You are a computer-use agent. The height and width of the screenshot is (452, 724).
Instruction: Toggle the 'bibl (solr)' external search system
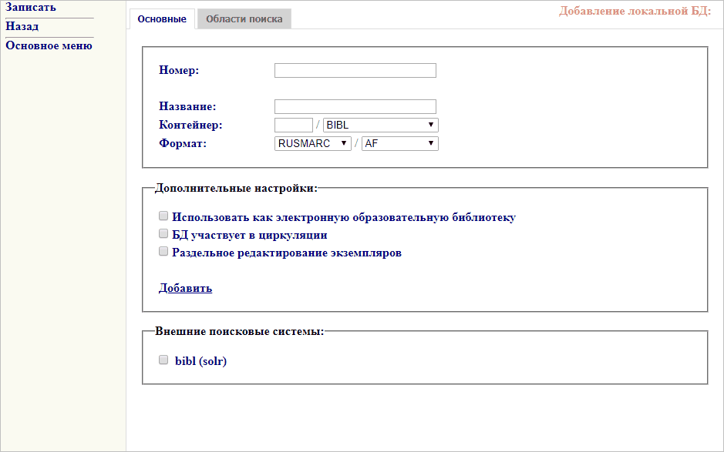(x=163, y=359)
